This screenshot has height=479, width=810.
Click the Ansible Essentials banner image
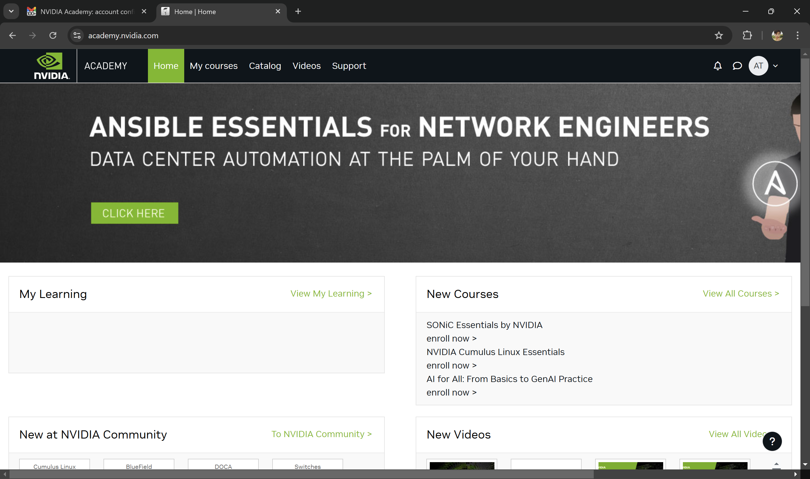point(400,173)
